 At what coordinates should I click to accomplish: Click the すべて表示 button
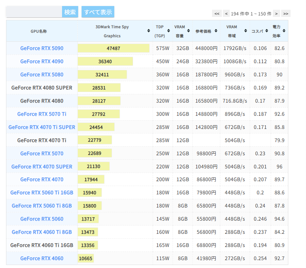[x=98, y=12]
